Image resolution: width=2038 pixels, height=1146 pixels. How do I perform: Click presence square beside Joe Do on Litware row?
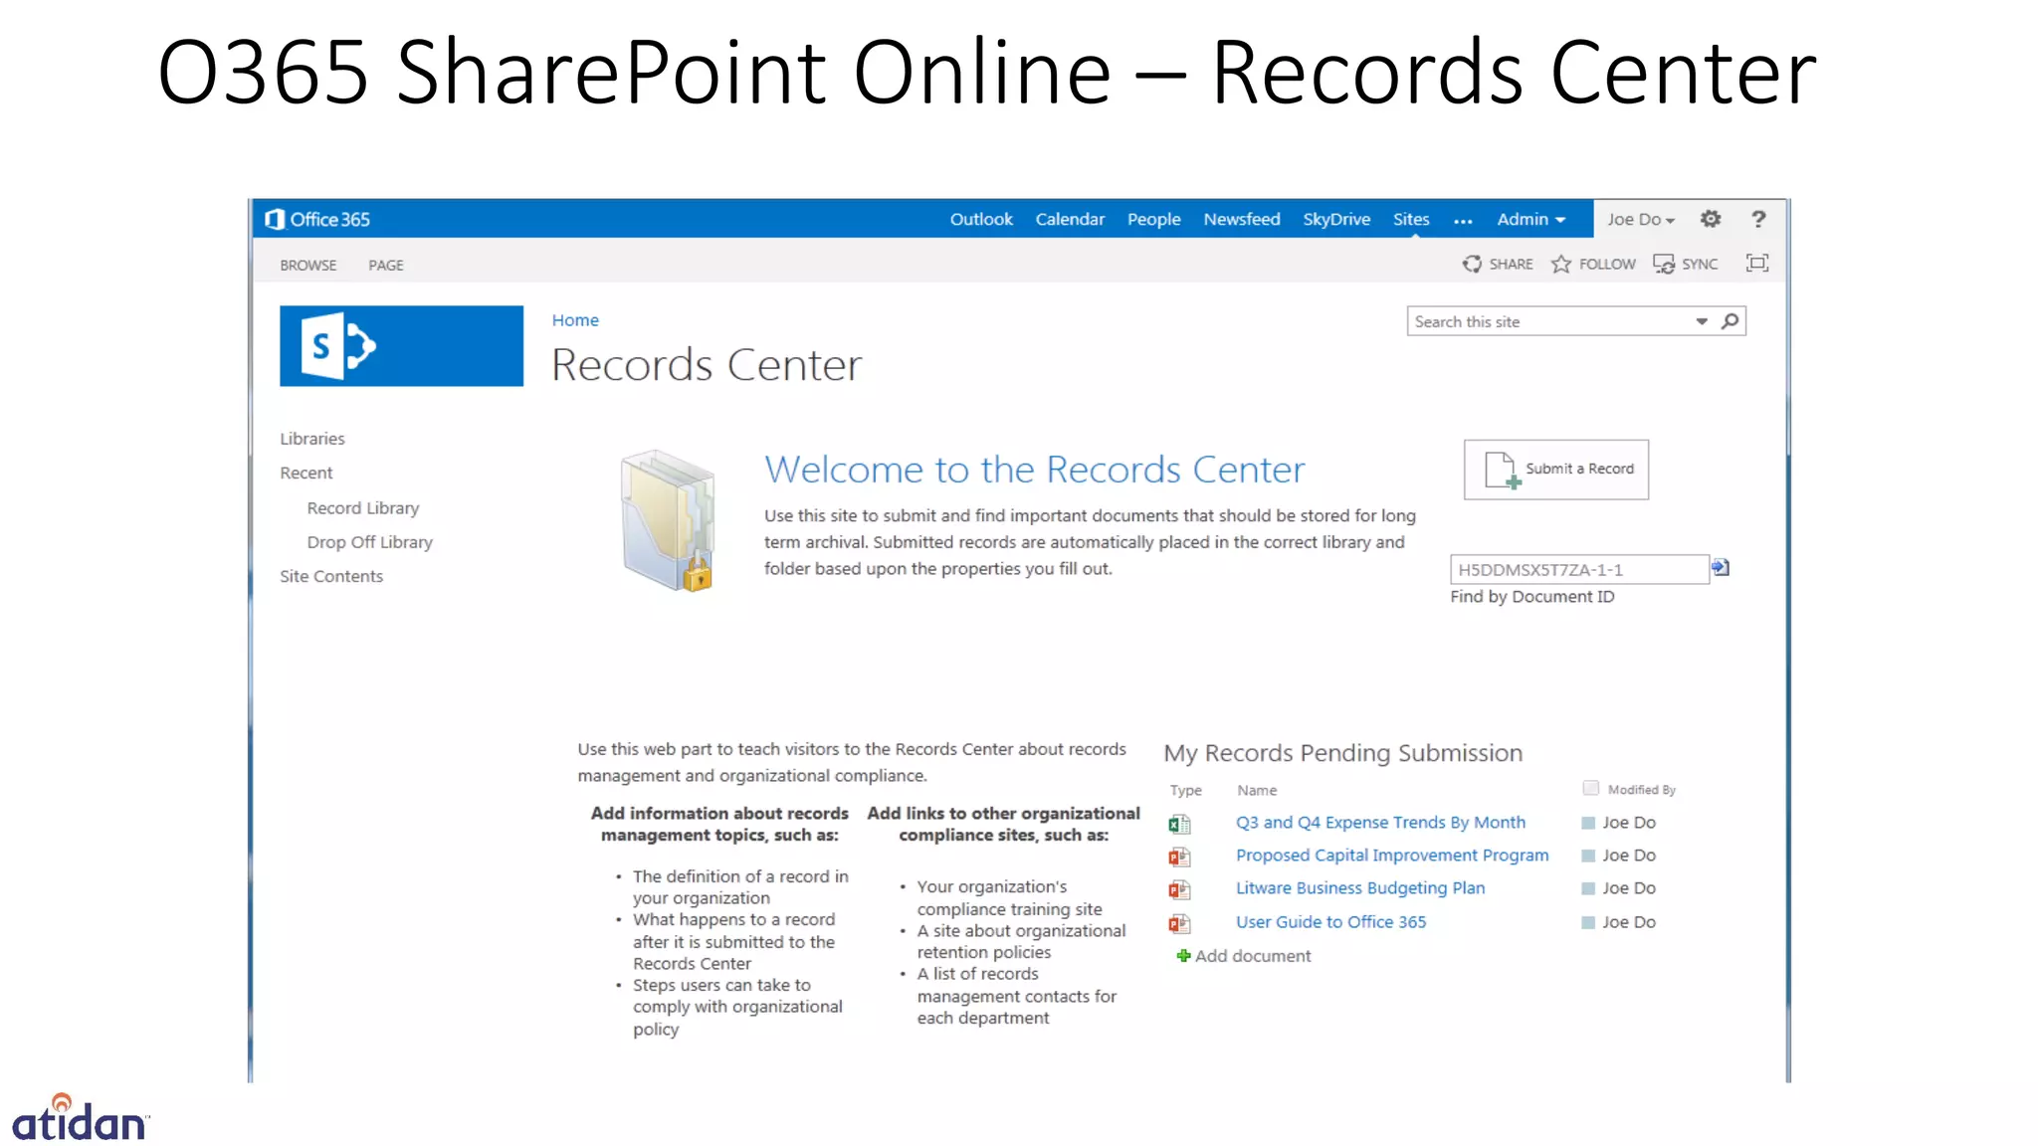[1588, 888]
